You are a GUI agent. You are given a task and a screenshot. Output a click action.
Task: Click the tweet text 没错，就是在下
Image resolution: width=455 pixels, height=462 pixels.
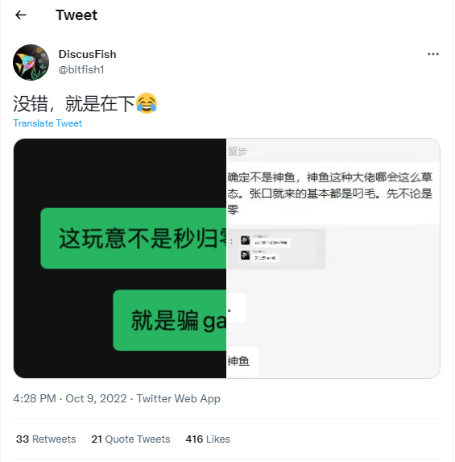pos(74,103)
